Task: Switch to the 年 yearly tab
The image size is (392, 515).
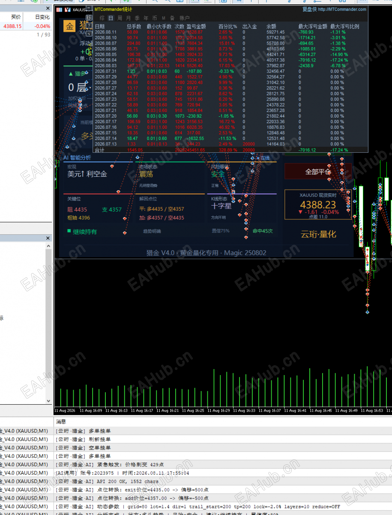Action: tap(146, 18)
